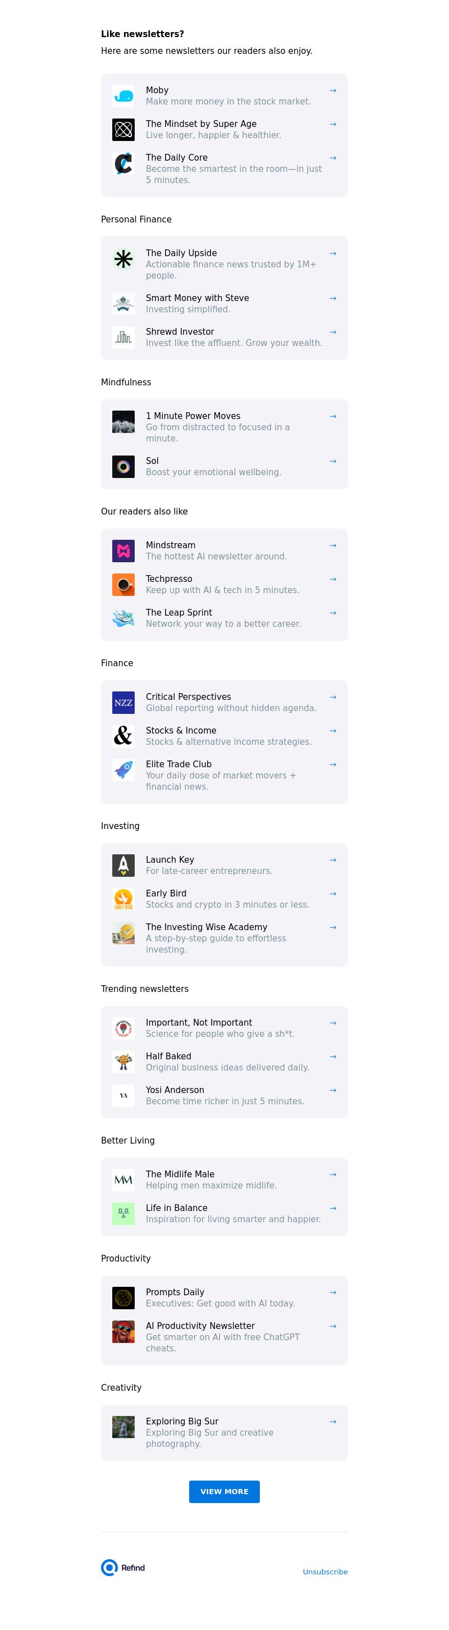Screen dimensions: 449x1630
Task: Click the Sol rainbow ring icon
Action: 123,467
